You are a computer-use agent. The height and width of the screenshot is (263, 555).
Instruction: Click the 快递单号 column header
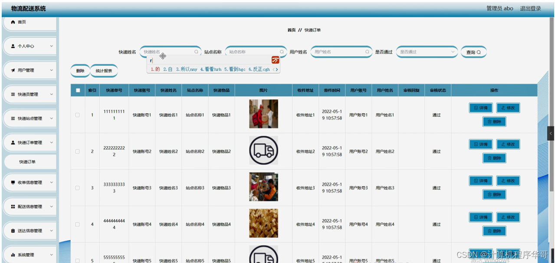(x=114, y=90)
